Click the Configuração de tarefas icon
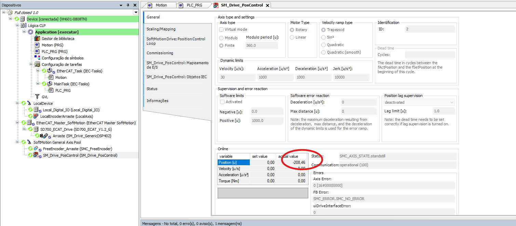 point(37,65)
